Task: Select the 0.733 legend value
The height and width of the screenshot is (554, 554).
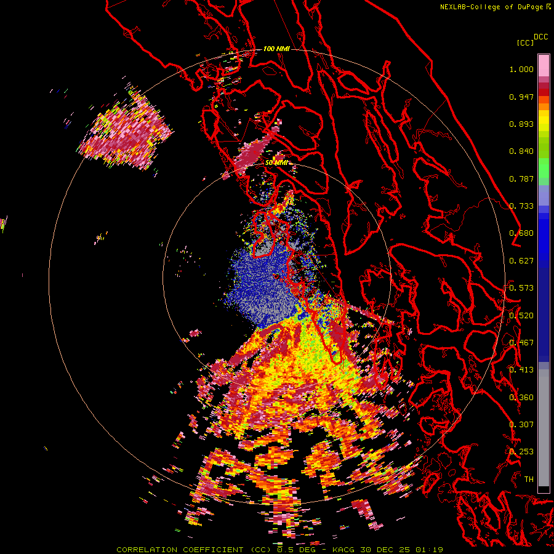Action: (521, 206)
